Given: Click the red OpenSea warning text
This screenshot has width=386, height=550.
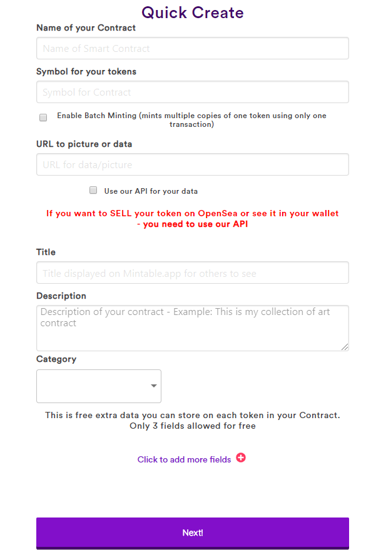Looking at the screenshot, I should (193, 219).
